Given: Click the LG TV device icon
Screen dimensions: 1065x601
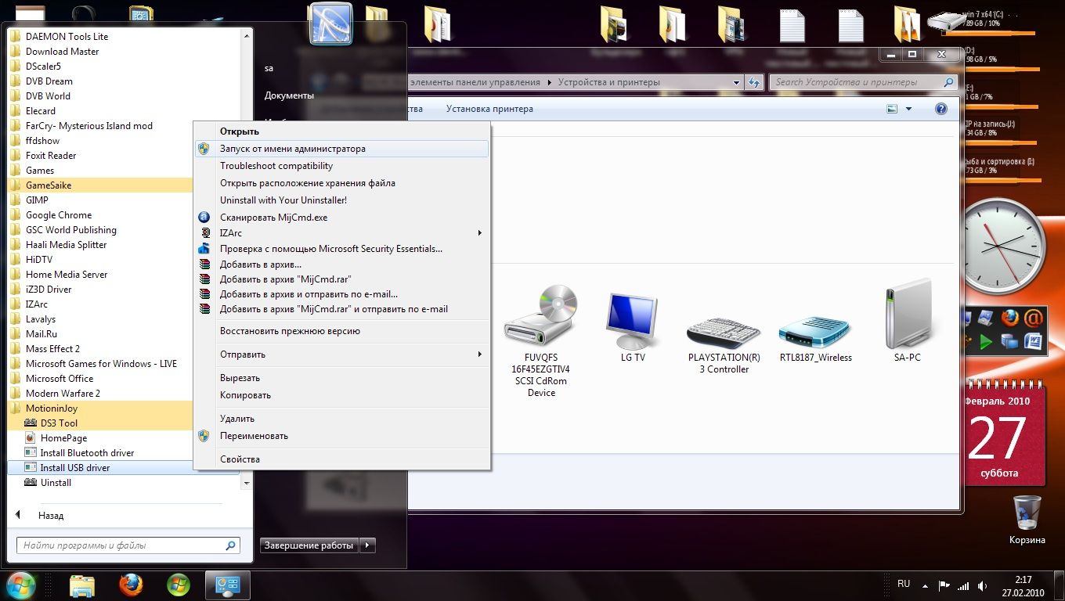Looking at the screenshot, I should pos(633,321).
